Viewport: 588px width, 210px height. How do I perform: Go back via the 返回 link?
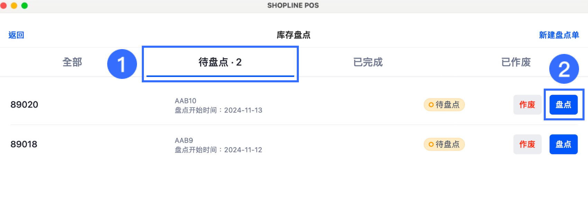click(16, 35)
